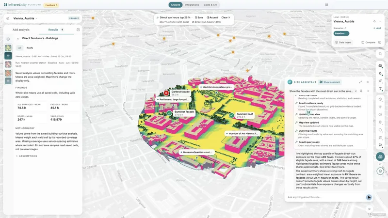Save the Direct sun hours top 25% filter
This screenshot has height=218, width=388.
(199, 17)
